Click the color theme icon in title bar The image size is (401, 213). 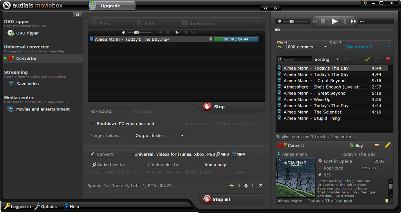[365, 3]
